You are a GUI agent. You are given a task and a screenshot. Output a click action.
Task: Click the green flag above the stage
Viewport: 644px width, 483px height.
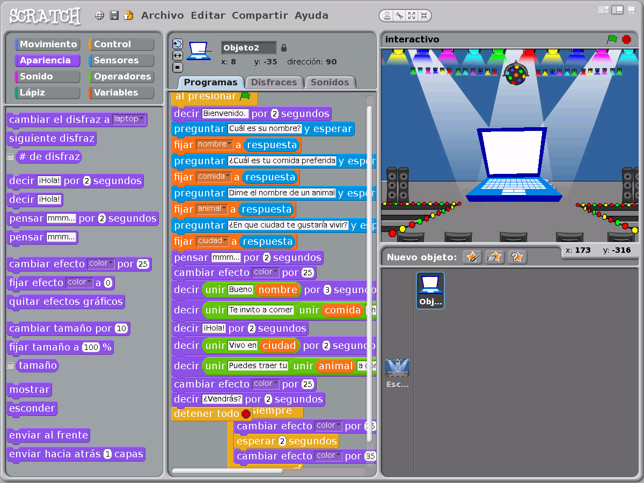click(612, 39)
